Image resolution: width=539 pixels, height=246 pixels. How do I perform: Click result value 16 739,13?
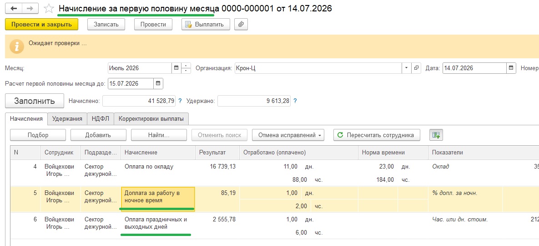click(223, 167)
